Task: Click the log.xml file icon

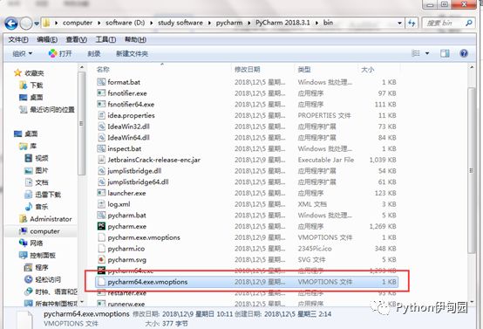Action: (x=101, y=204)
